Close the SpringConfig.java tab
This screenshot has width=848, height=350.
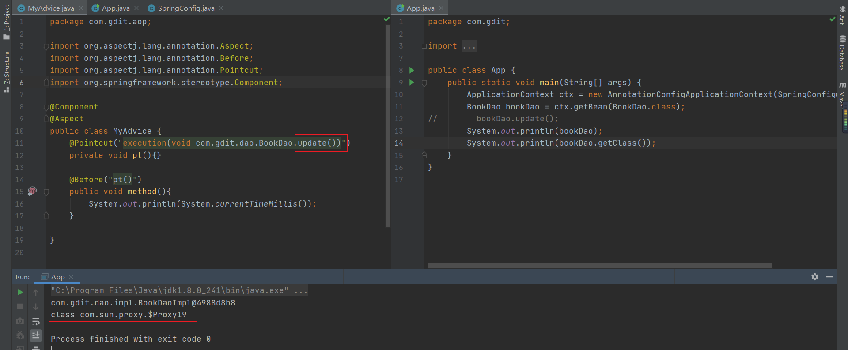click(221, 8)
